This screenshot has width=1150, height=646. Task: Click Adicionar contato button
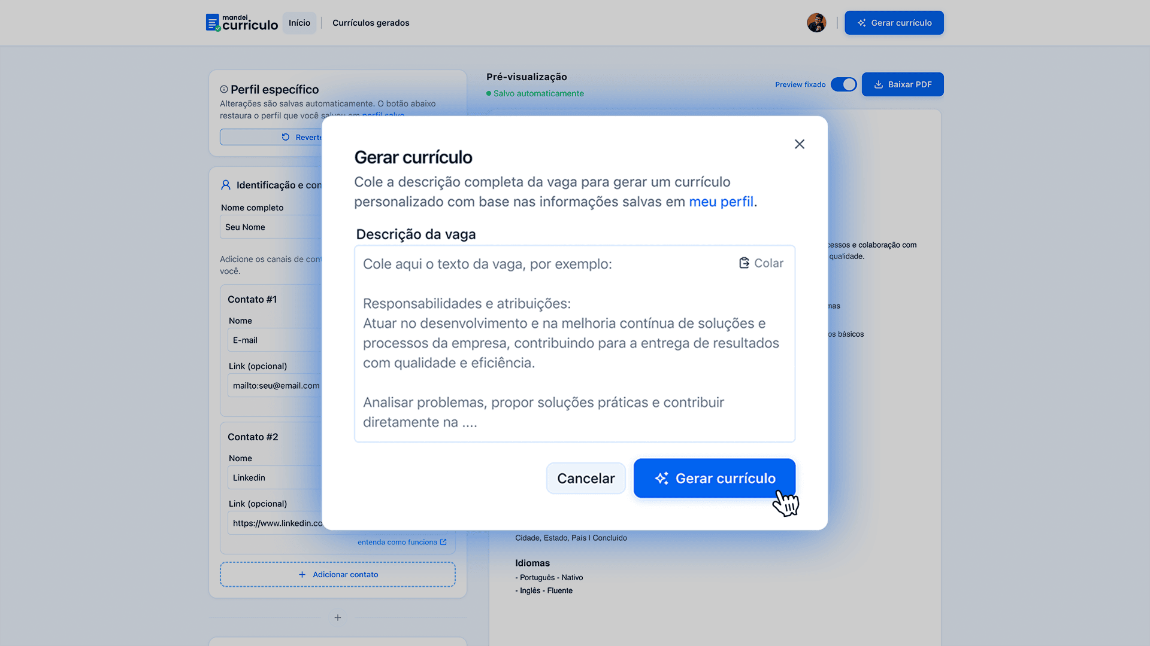[x=338, y=574]
